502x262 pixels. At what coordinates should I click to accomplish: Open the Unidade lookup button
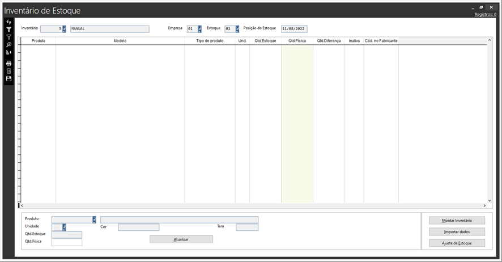point(64,227)
